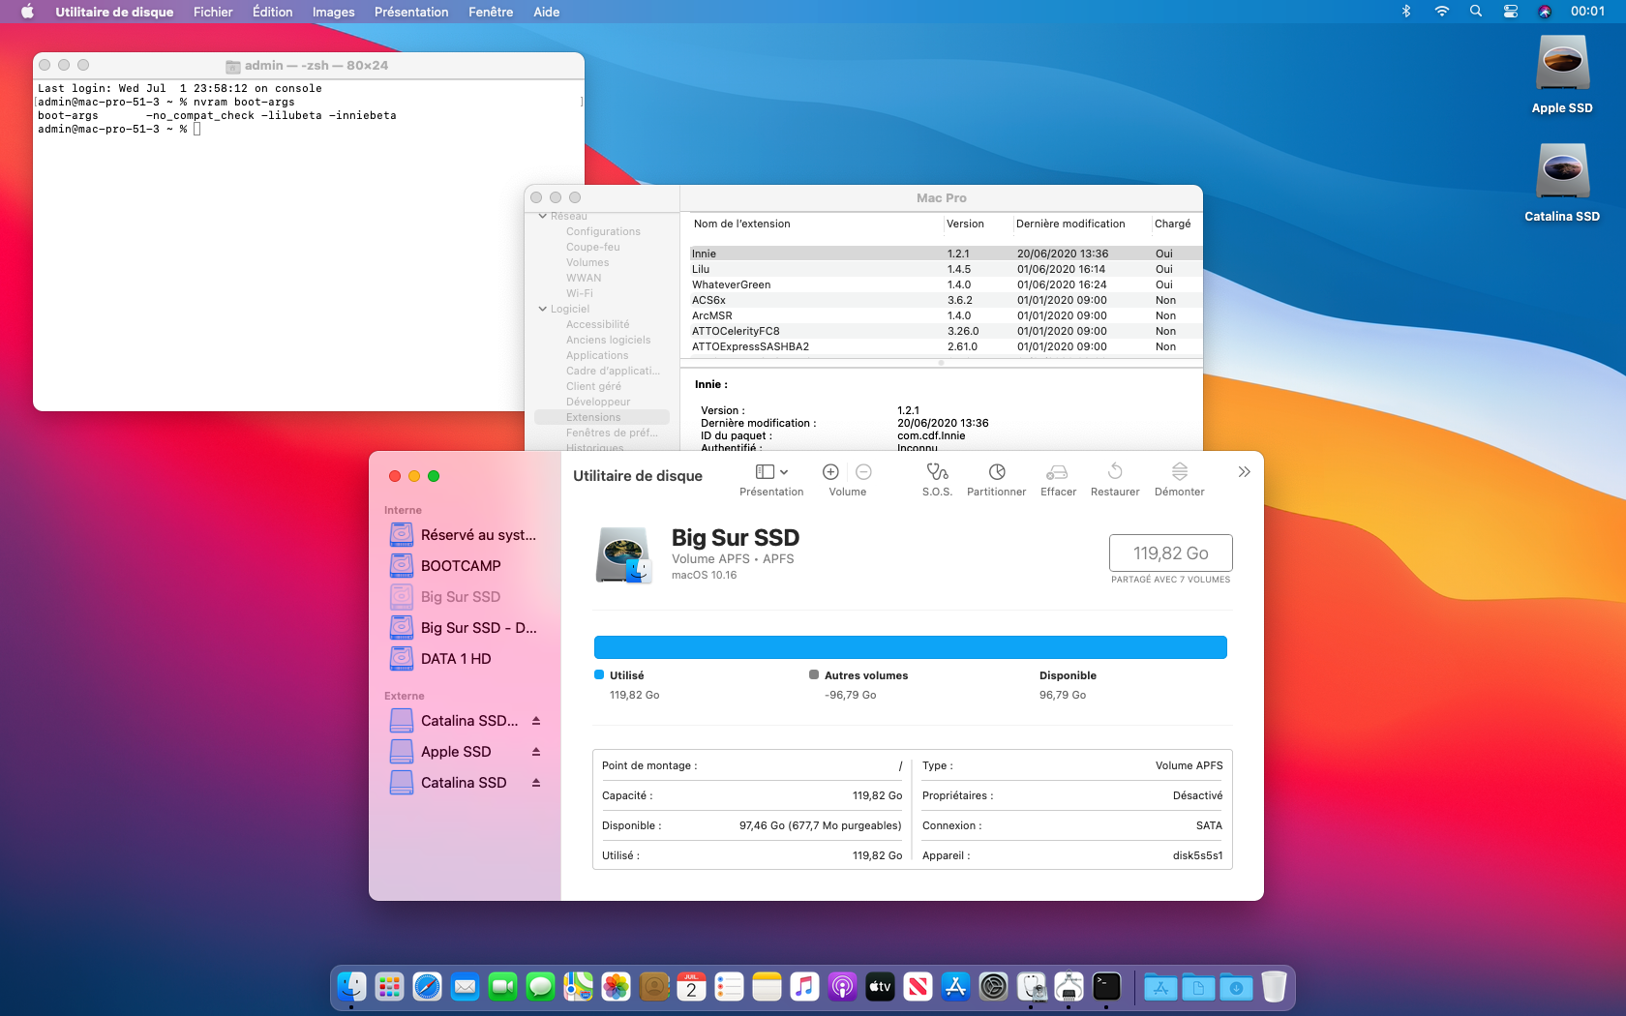Viewport: 1626px width, 1016px height.
Task: Select the Lilu extension row
Action: (945, 269)
